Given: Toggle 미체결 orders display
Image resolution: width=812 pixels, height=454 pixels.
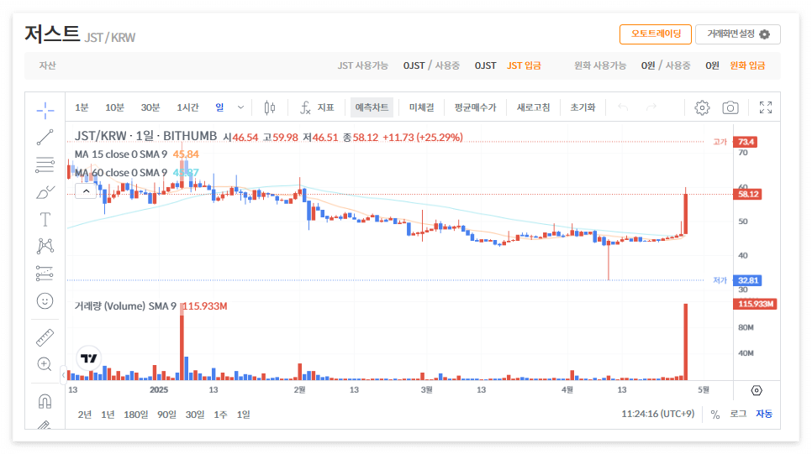Looking at the screenshot, I should 421,107.
